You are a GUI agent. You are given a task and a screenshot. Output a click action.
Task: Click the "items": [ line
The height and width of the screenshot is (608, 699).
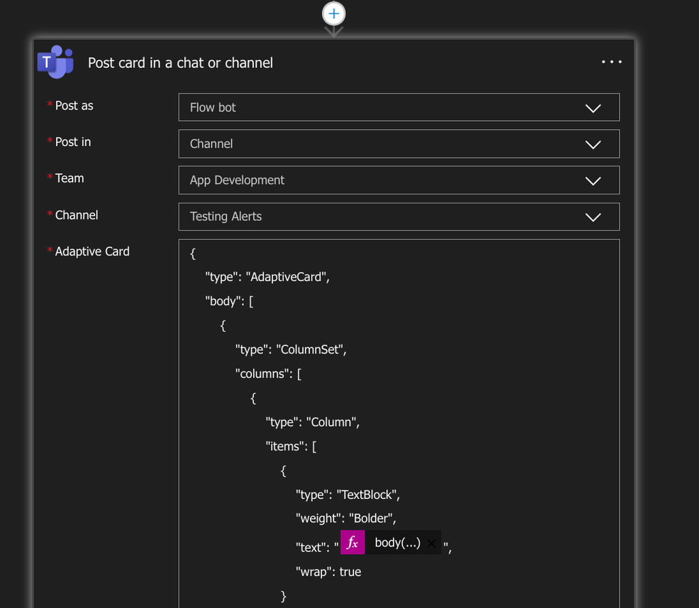291,447
